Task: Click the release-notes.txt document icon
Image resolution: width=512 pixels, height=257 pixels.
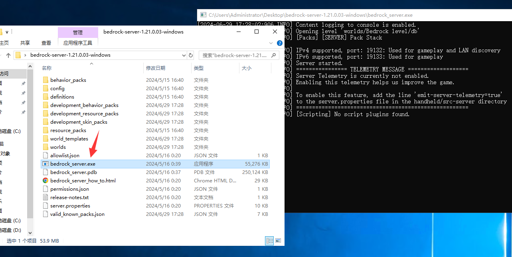Action: pyautogui.click(x=45, y=197)
